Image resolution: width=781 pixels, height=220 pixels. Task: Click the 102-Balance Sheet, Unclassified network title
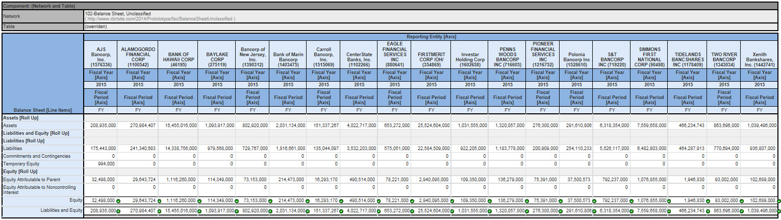(x=118, y=13)
